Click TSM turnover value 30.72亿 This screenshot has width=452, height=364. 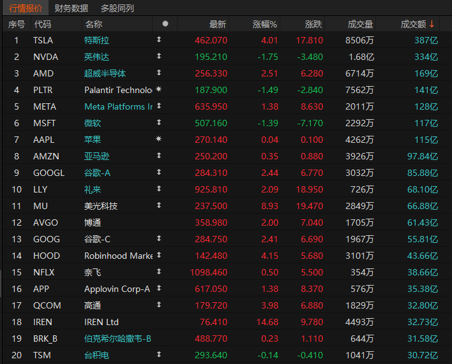point(423,355)
